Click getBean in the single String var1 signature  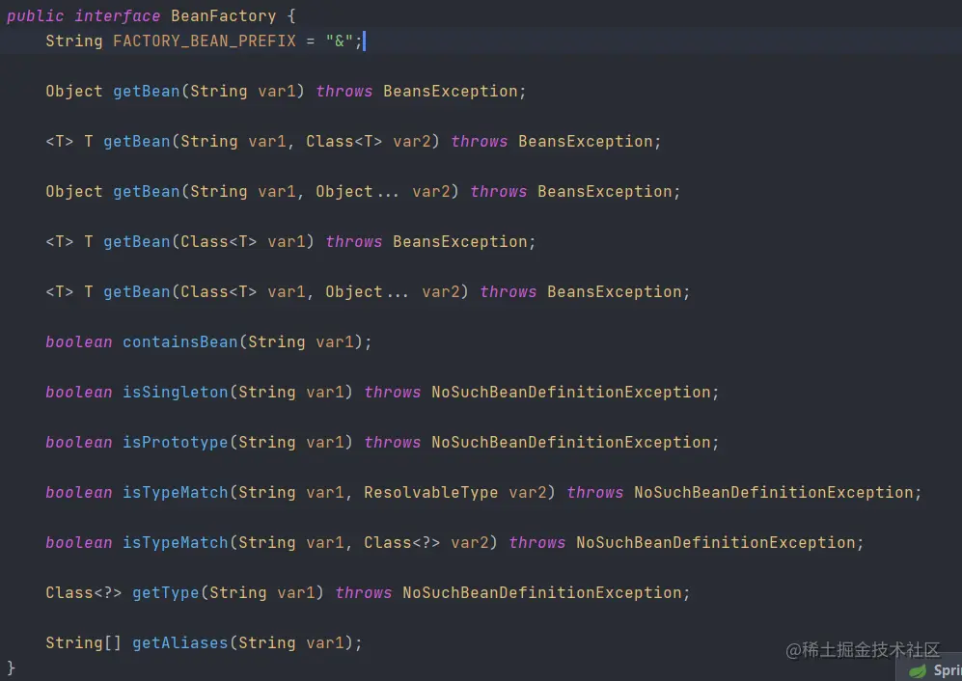147,92
